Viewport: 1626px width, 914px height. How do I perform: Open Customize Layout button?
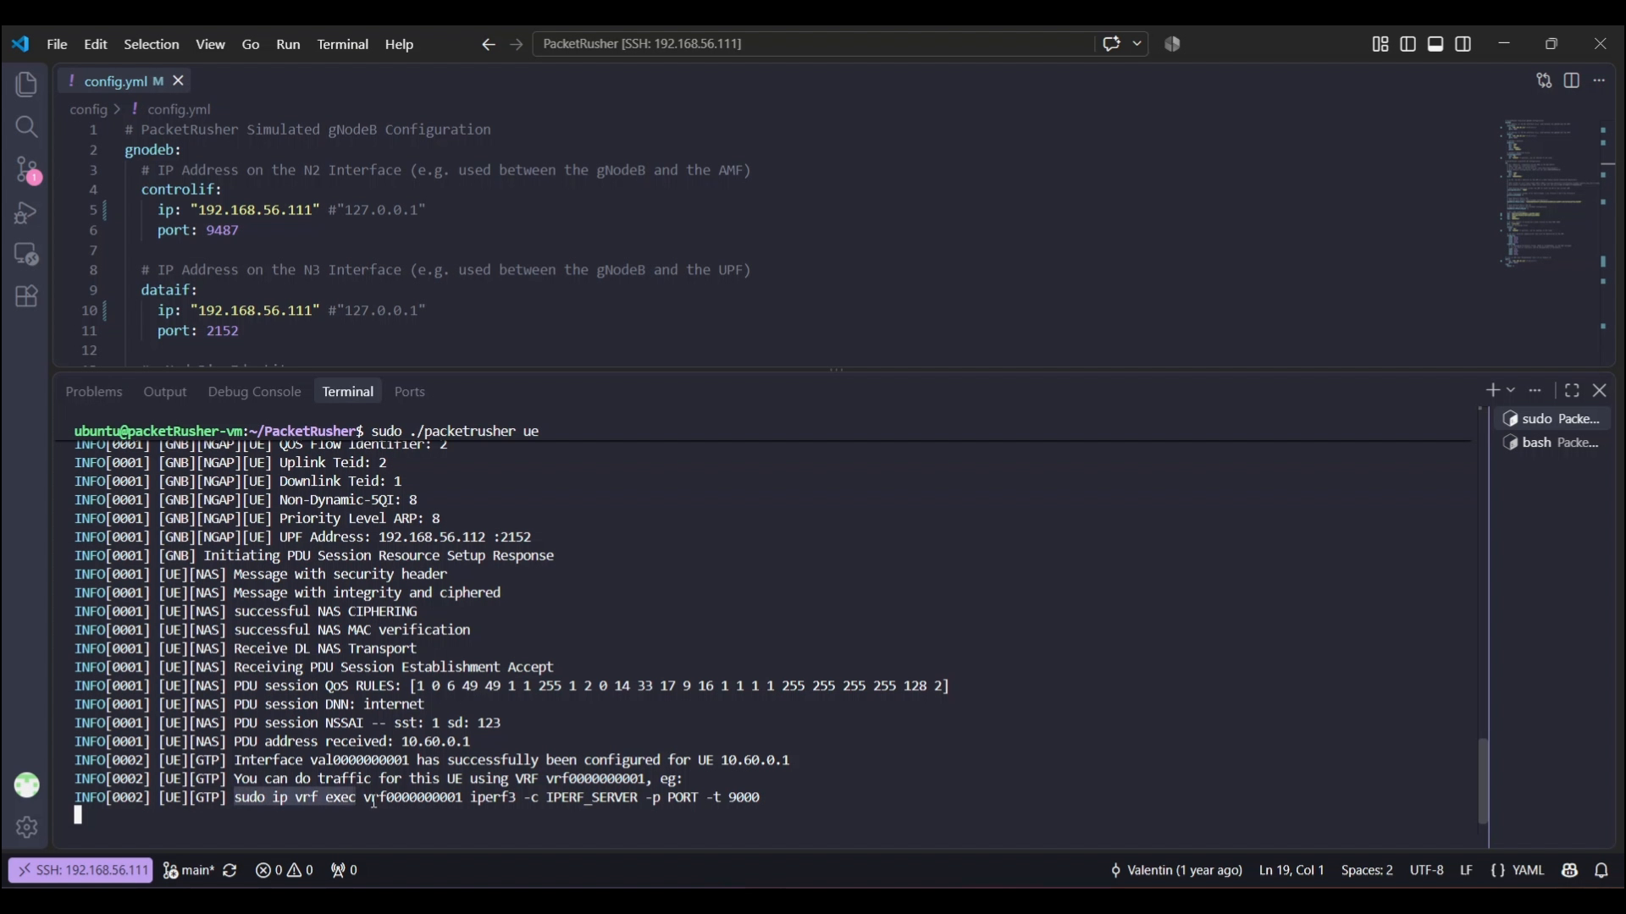pyautogui.click(x=1380, y=44)
